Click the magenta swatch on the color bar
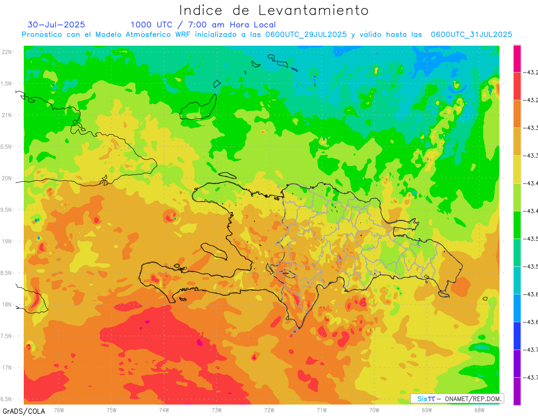 click(x=517, y=58)
